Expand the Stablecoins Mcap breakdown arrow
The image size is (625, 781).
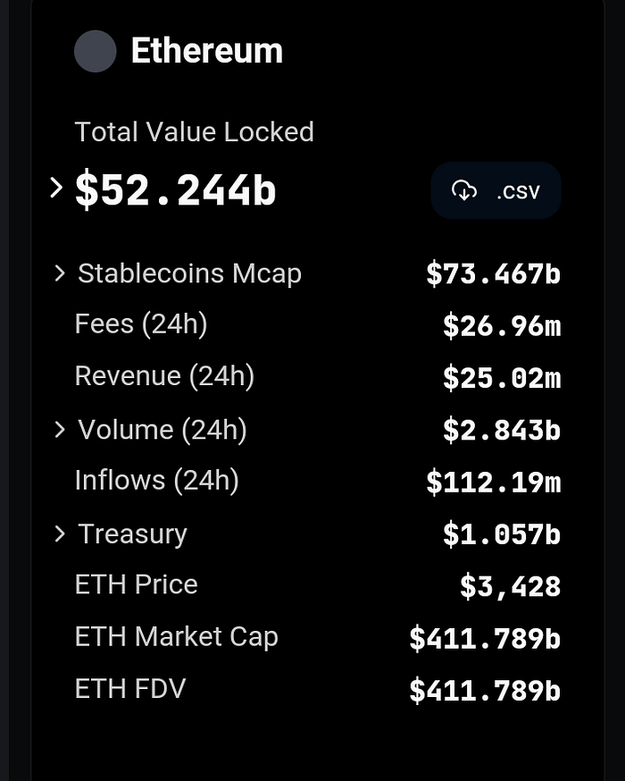[x=60, y=273]
